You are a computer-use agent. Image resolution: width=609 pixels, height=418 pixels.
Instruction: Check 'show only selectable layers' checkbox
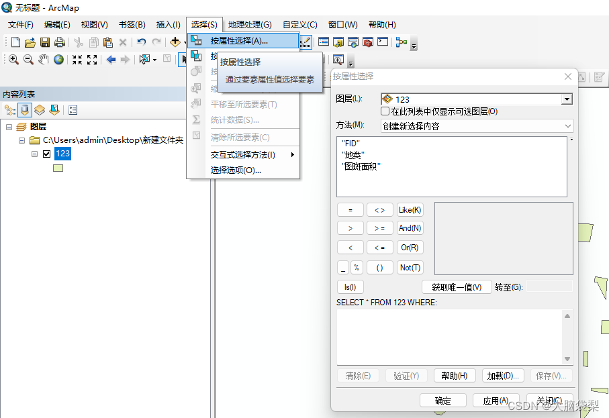[385, 111]
